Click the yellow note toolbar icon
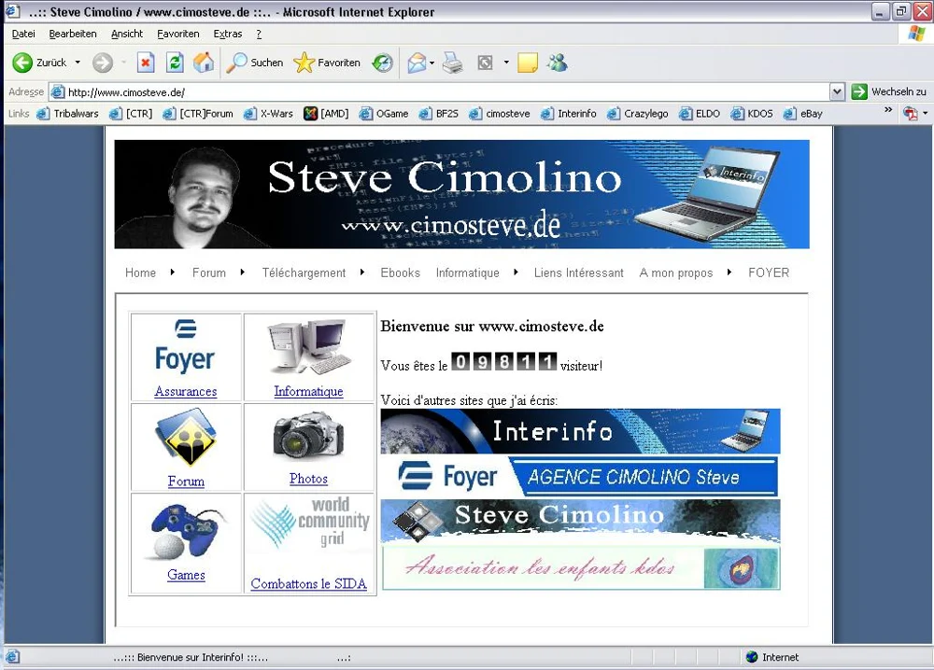934x670 pixels. click(x=528, y=63)
